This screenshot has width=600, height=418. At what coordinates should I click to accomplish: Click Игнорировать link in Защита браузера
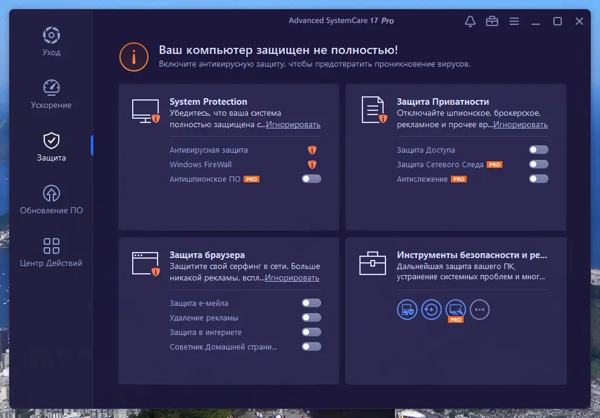click(292, 277)
